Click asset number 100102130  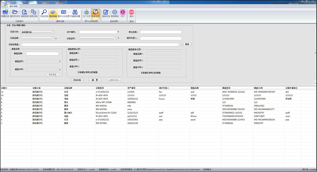[133, 123]
